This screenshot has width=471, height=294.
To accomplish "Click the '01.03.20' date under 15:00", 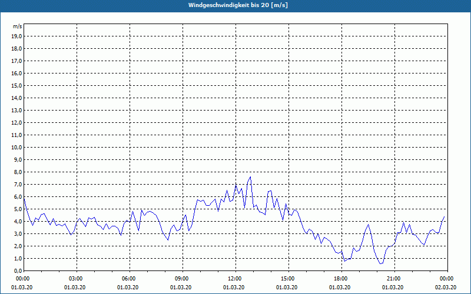I will pyautogui.click(x=287, y=288).
